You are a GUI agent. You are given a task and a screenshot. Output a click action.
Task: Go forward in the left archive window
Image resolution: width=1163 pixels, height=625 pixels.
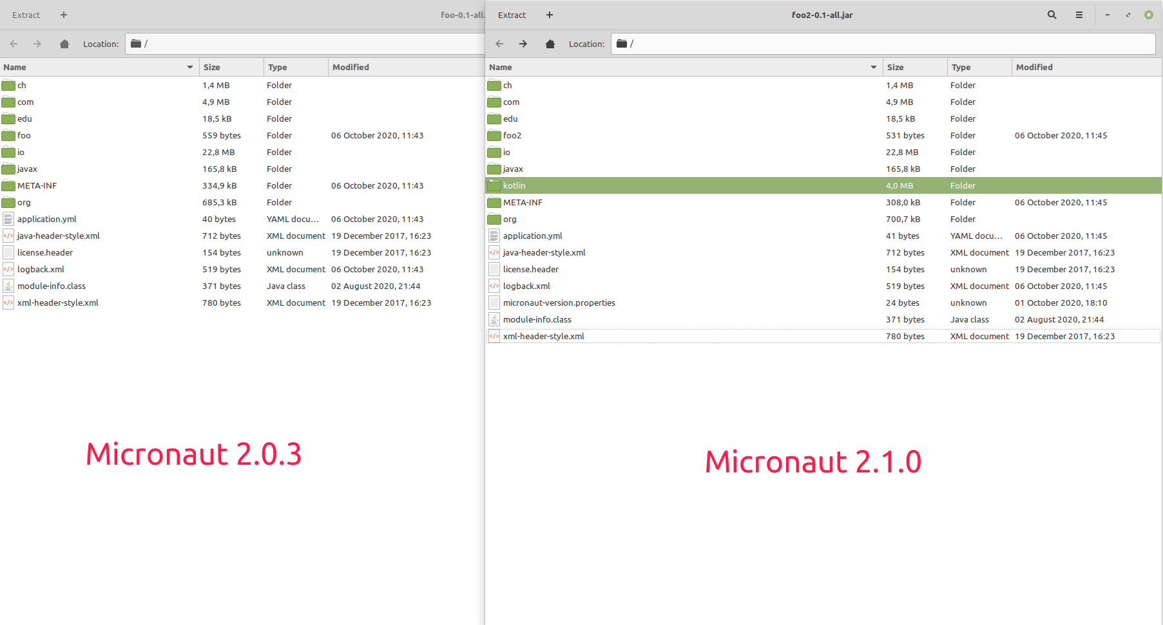point(37,44)
